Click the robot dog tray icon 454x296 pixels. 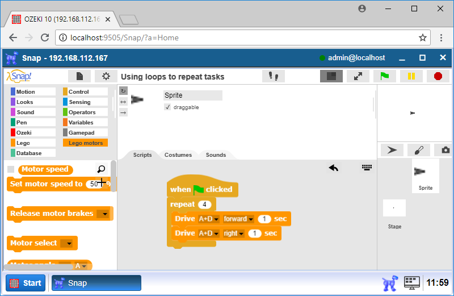(x=390, y=283)
